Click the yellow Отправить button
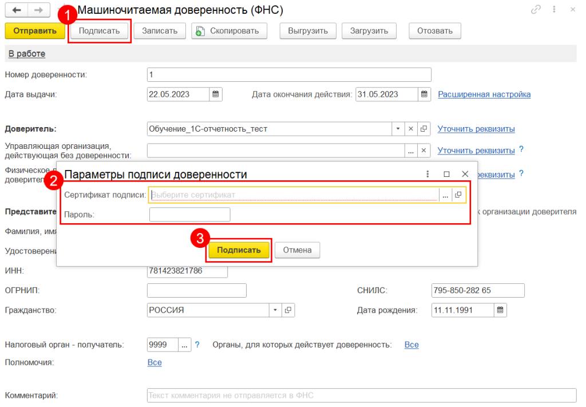586x407 pixels. [x=35, y=31]
